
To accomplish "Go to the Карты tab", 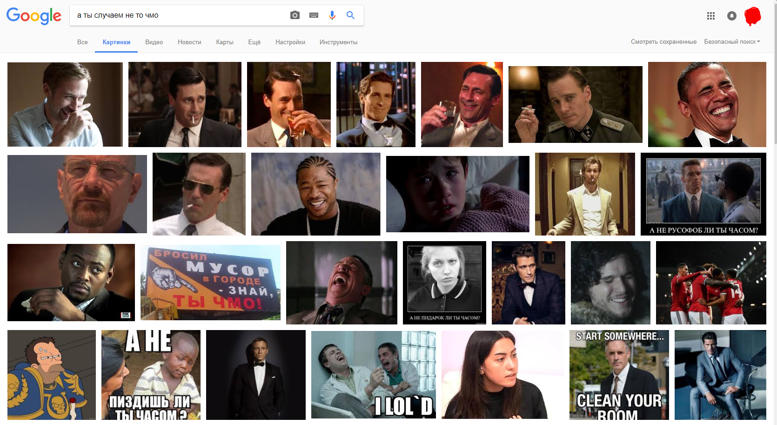I will [225, 42].
